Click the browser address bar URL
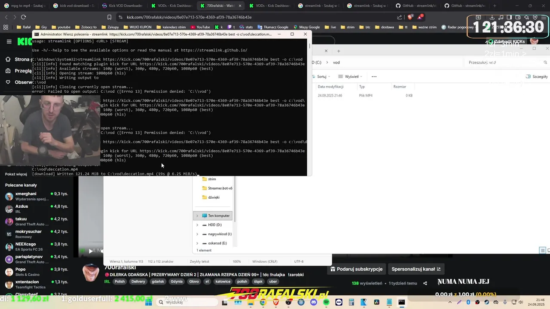Image resolution: width=550 pixels, height=309 pixels. (189, 17)
